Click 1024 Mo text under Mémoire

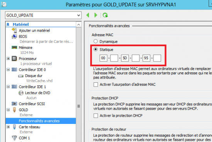[x=27, y=52]
